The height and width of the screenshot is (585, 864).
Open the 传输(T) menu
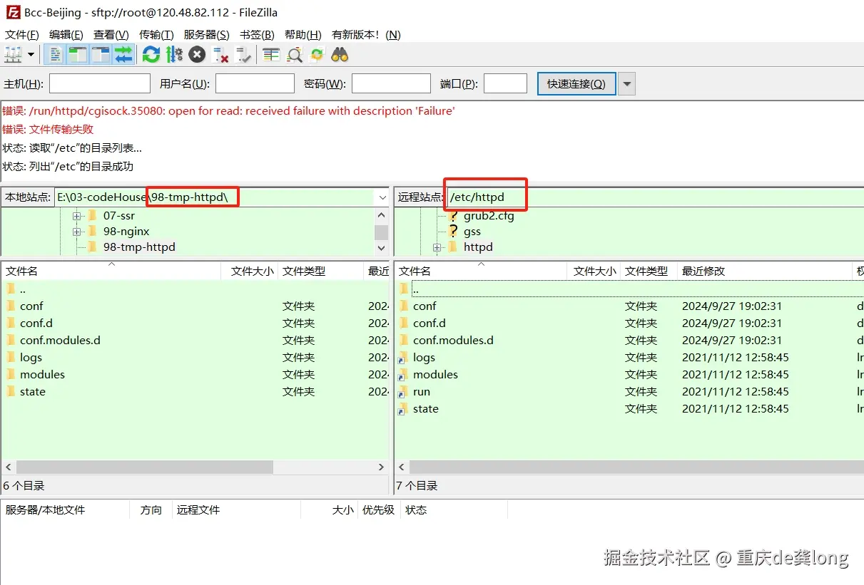[x=156, y=34]
